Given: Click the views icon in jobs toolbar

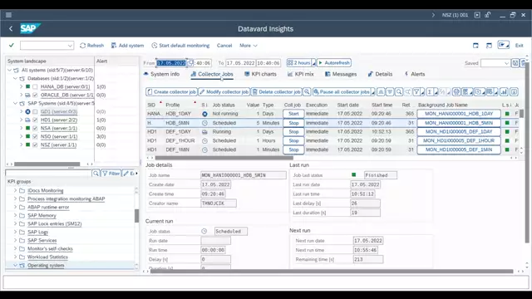Looking at the screenshot, I should (467, 92).
